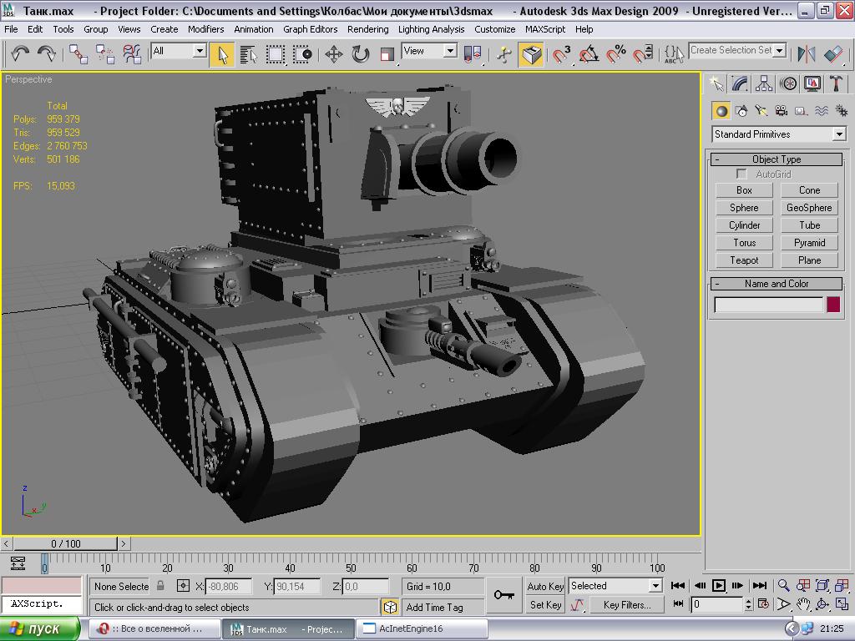Screen dimensions: 855x641
Task: Open the Windows пуск Start button
Action: [x=40, y=629]
